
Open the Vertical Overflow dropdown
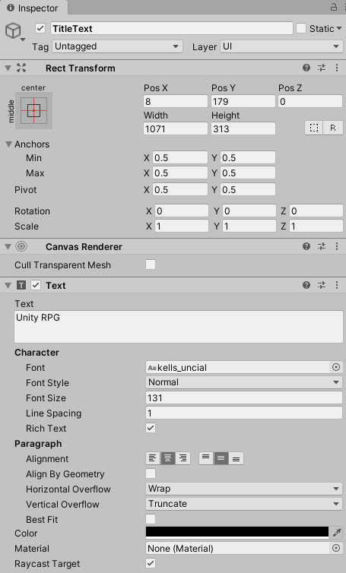click(x=244, y=504)
